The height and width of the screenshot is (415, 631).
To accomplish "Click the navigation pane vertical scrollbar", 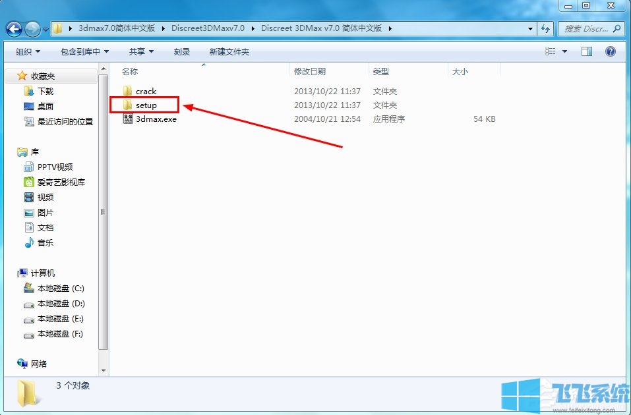I will pos(102,211).
